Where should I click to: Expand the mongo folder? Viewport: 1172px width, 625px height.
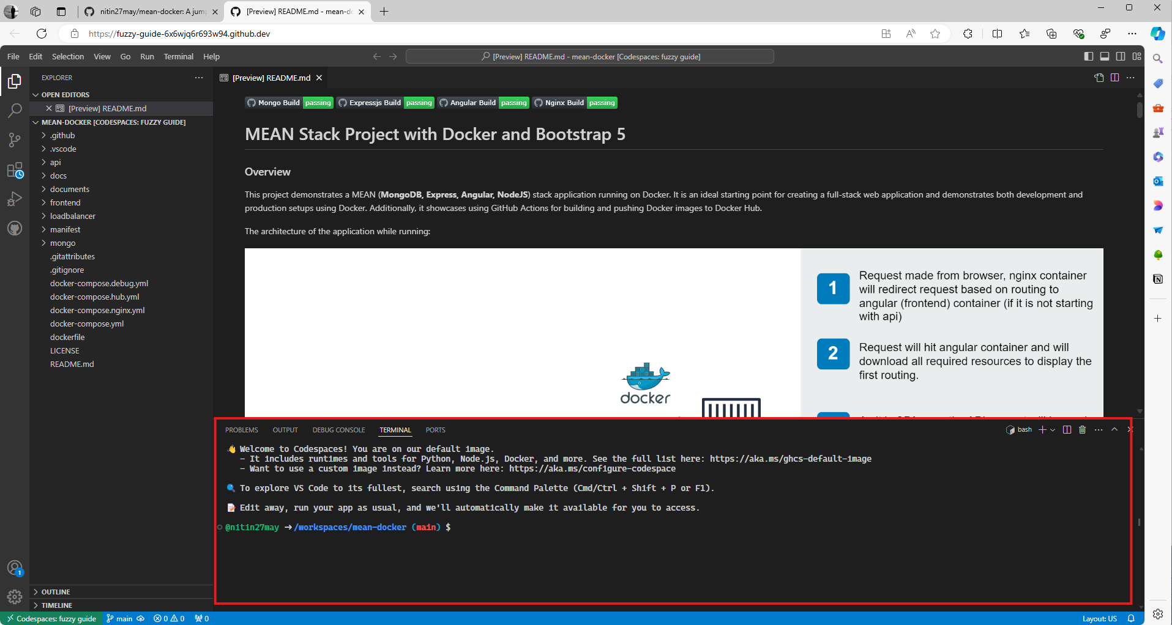(x=121, y=243)
